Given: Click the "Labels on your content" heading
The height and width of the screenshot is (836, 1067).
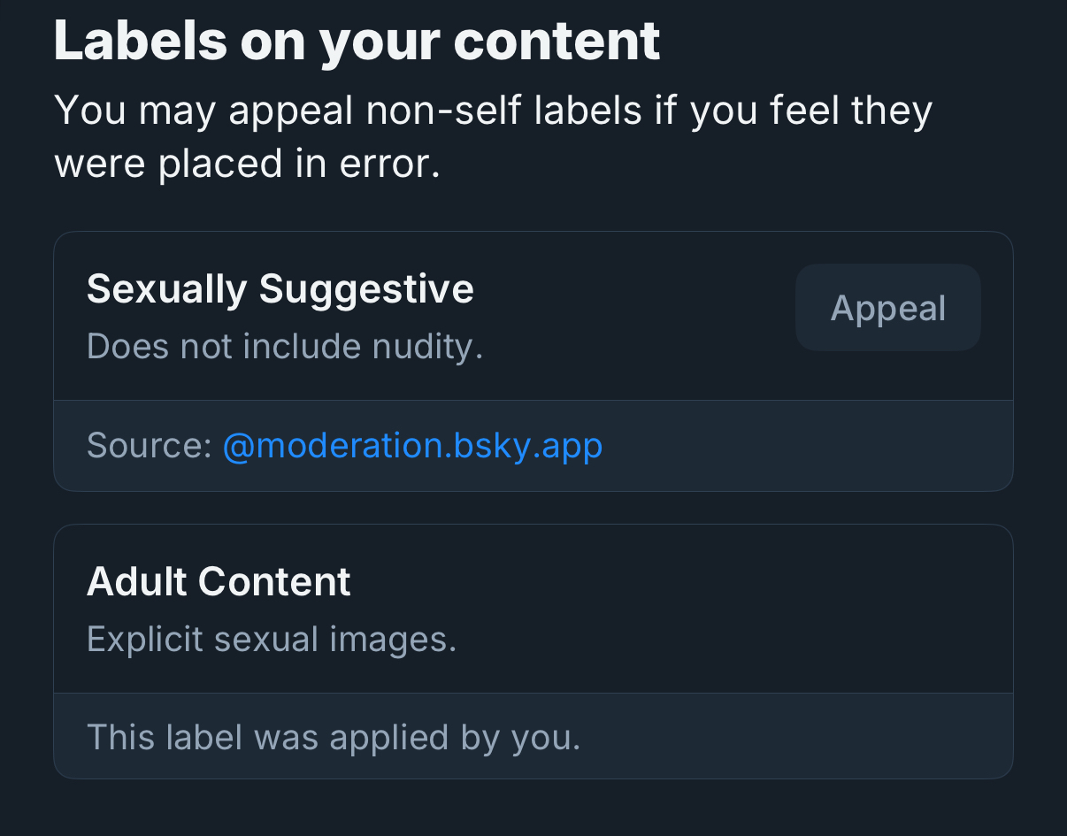Looking at the screenshot, I should (357, 40).
